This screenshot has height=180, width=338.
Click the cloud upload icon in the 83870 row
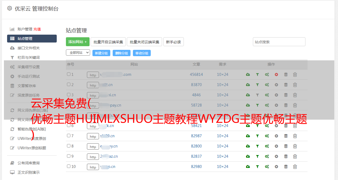coord(248,85)
